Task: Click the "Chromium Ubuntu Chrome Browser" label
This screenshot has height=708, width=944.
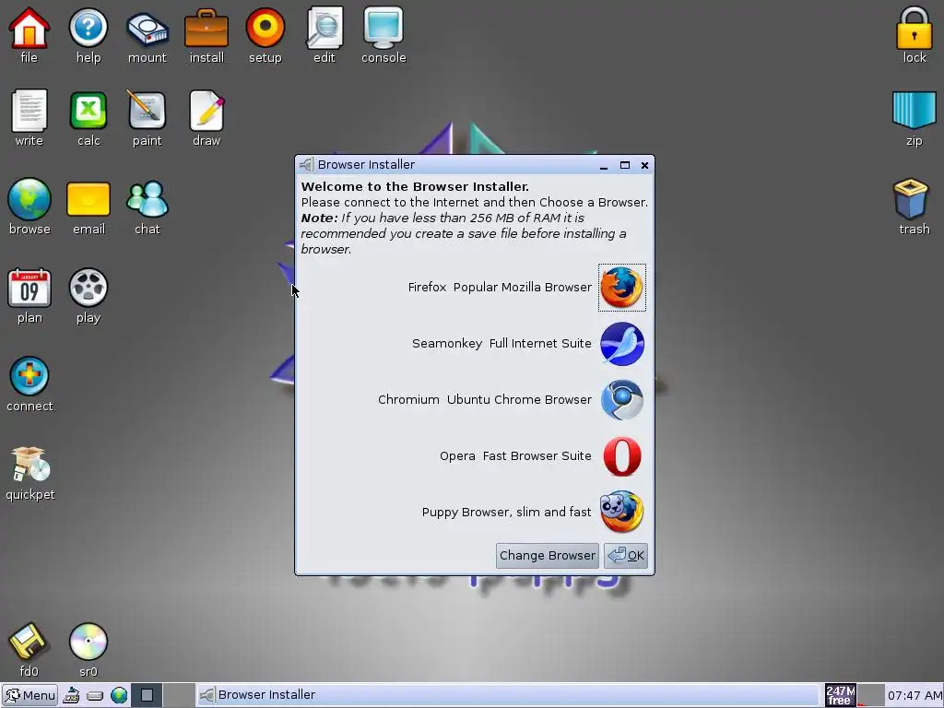Action: [x=485, y=400]
